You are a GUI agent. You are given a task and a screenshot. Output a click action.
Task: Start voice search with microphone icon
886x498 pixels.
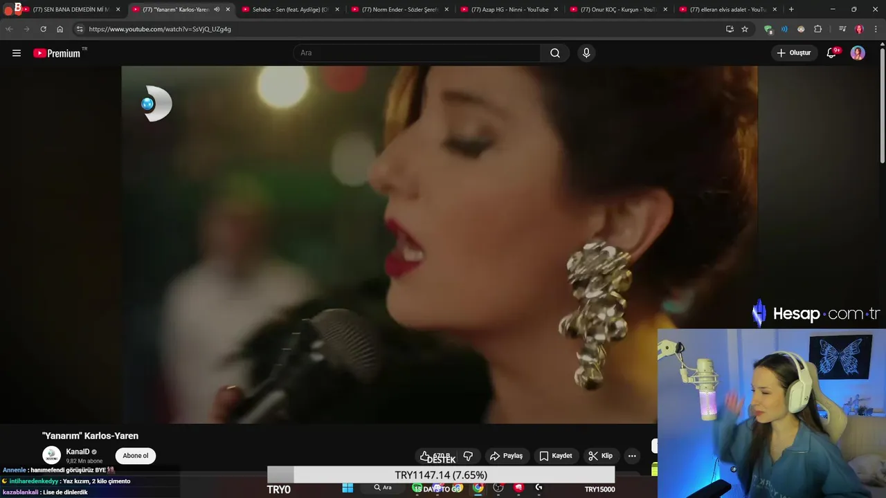click(586, 53)
